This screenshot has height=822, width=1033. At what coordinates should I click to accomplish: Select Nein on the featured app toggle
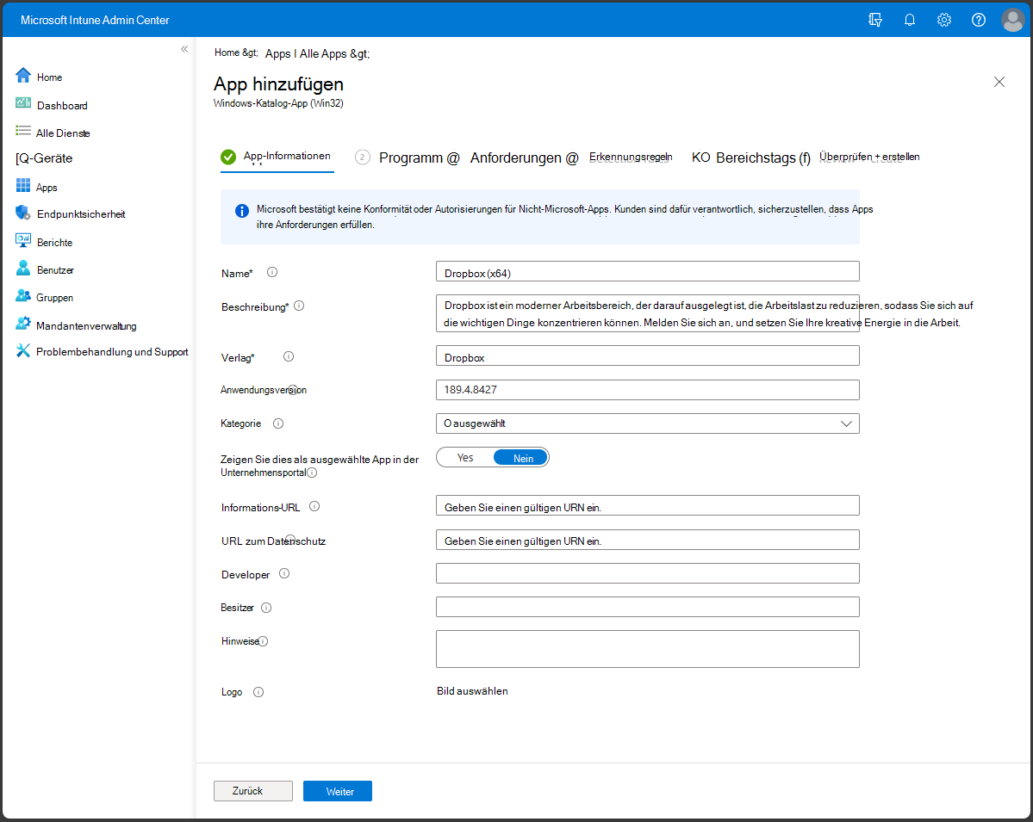tap(523, 458)
